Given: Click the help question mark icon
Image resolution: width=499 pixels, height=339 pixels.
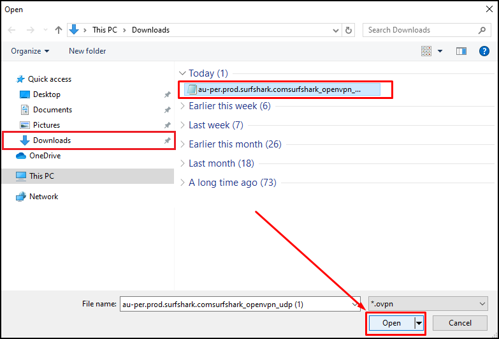Looking at the screenshot, I should 484,51.
